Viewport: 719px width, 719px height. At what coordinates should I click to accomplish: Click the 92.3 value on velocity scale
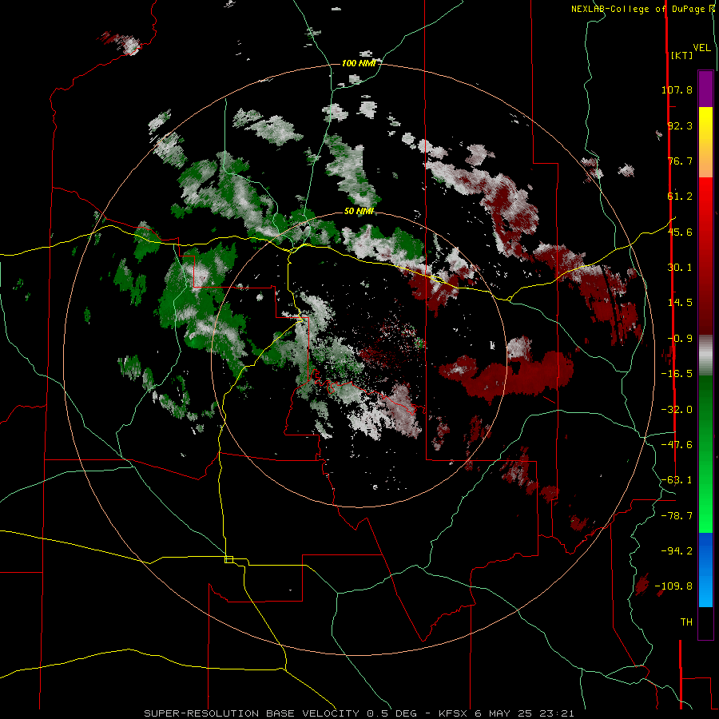pyautogui.click(x=680, y=125)
